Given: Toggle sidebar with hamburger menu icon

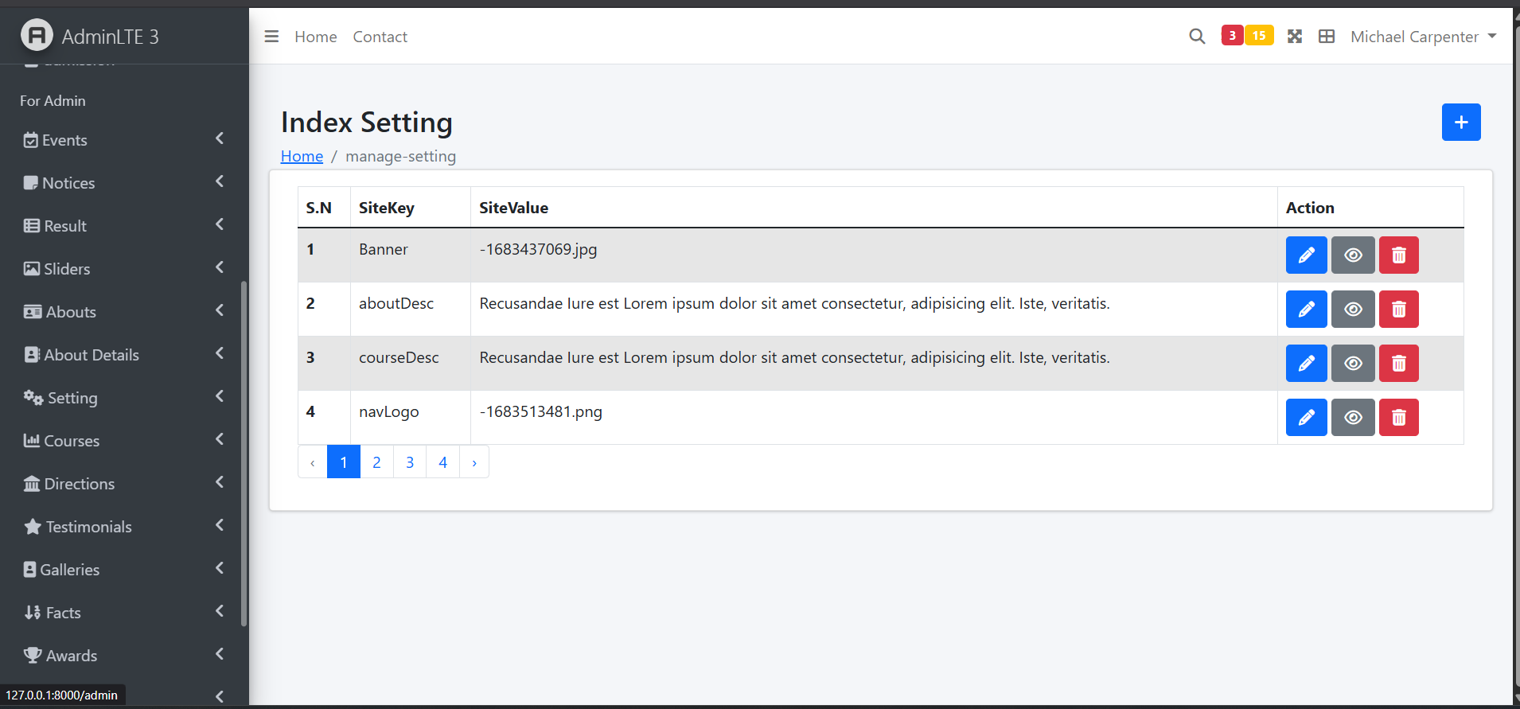Looking at the screenshot, I should tap(271, 37).
